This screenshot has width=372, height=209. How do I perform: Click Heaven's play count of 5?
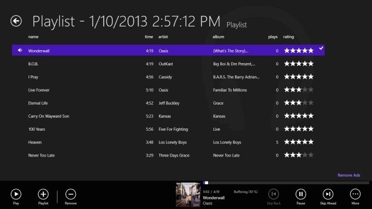pos(277,142)
